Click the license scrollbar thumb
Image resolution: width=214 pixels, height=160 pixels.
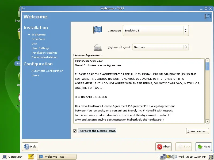tap(207, 66)
